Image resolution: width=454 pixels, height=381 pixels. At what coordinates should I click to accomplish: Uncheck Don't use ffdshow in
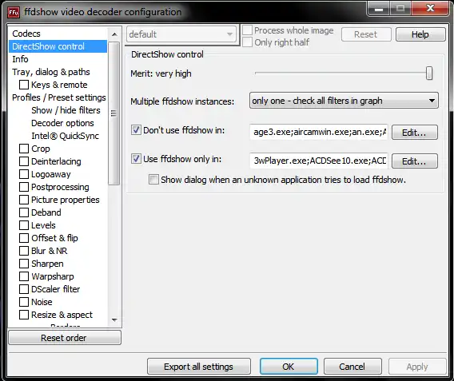click(136, 130)
